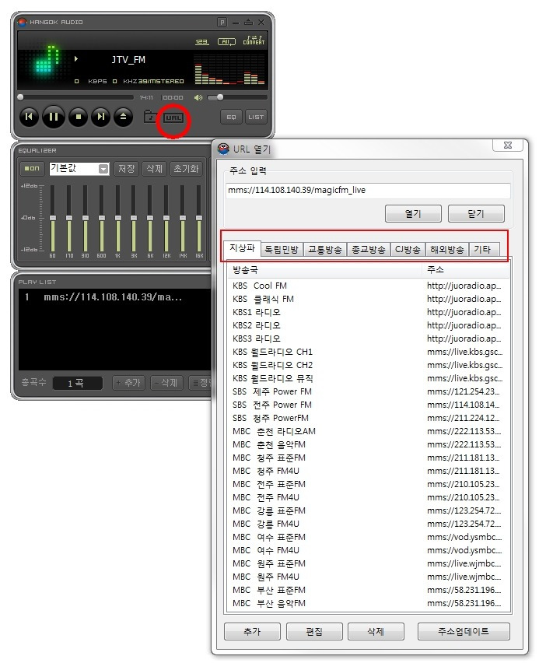Select MBC 청주 FM4U station
The height and width of the screenshot is (663, 539).
pos(368,471)
